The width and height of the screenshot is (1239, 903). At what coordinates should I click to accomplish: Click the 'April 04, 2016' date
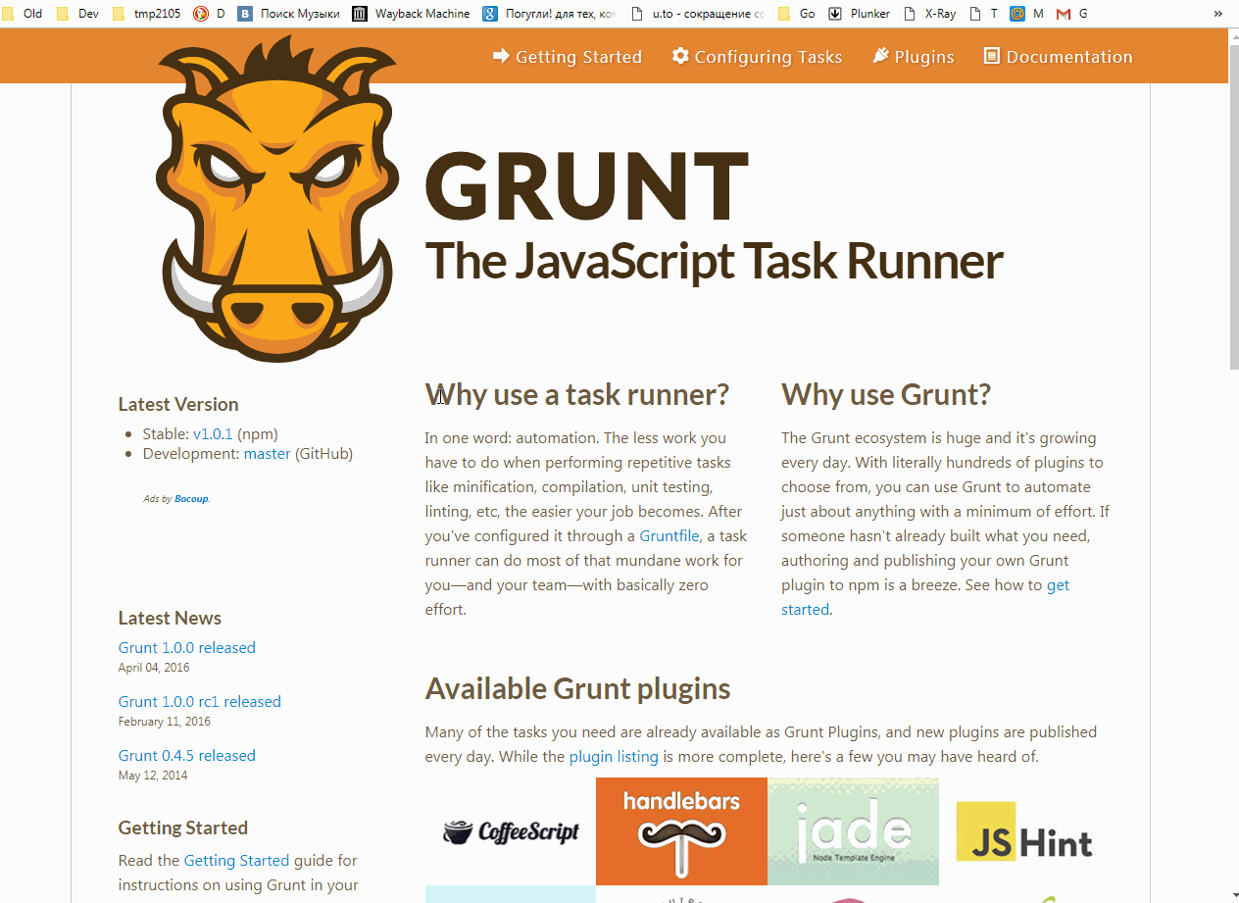click(154, 668)
